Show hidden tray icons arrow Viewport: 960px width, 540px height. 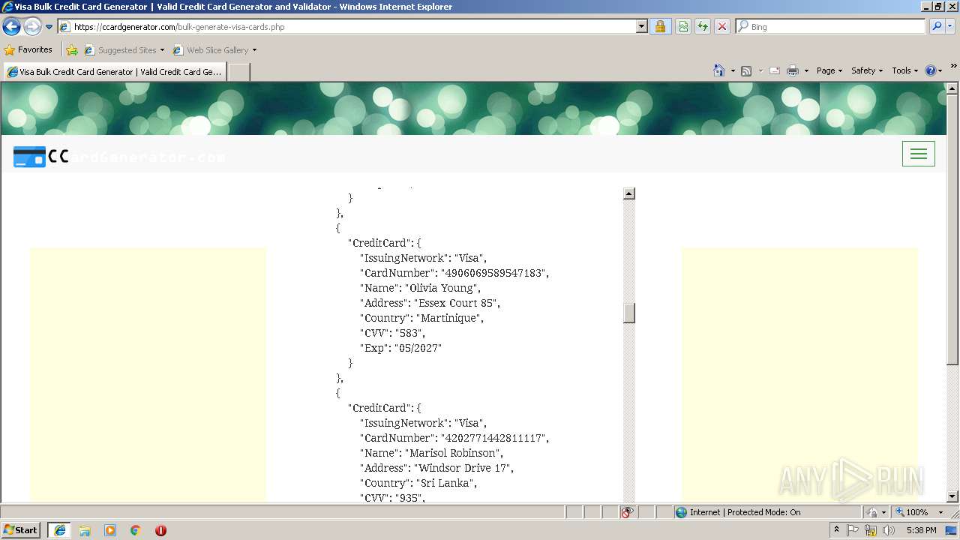click(836, 530)
